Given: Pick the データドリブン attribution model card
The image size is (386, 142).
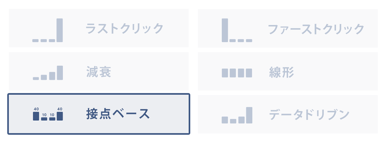Looking at the screenshot, I should (x=288, y=114).
